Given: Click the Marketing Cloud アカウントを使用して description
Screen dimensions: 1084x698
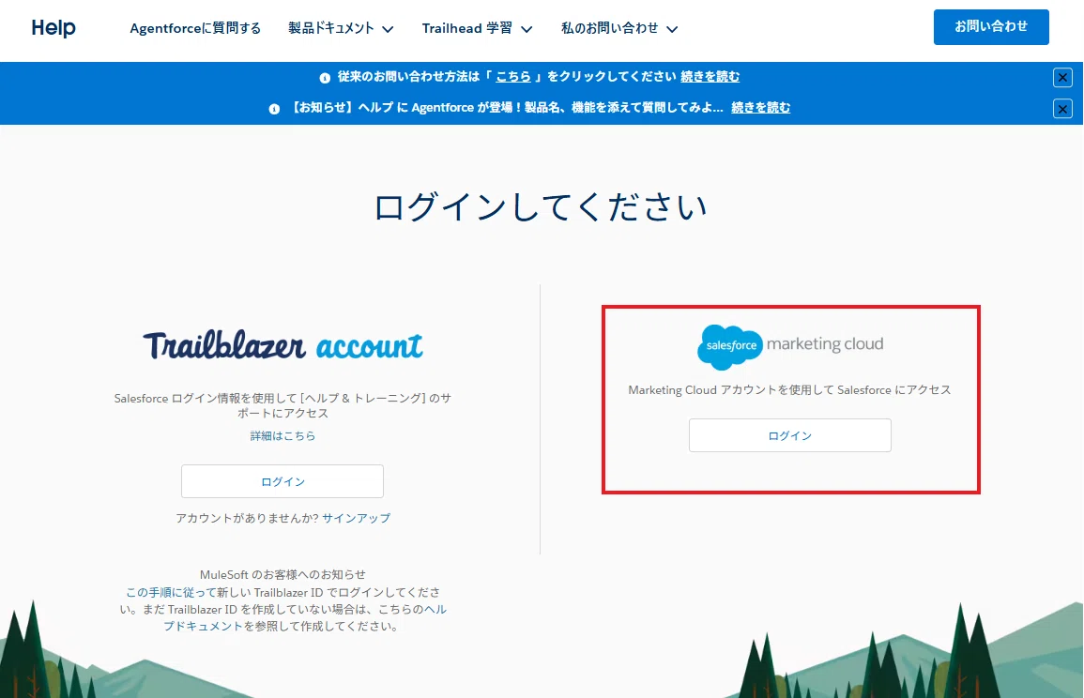Looking at the screenshot, I should (789, 389).
